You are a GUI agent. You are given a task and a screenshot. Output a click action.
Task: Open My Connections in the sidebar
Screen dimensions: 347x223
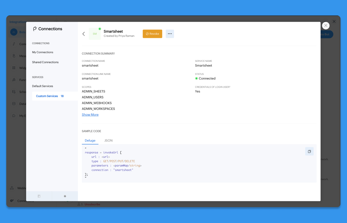[43, 52]
